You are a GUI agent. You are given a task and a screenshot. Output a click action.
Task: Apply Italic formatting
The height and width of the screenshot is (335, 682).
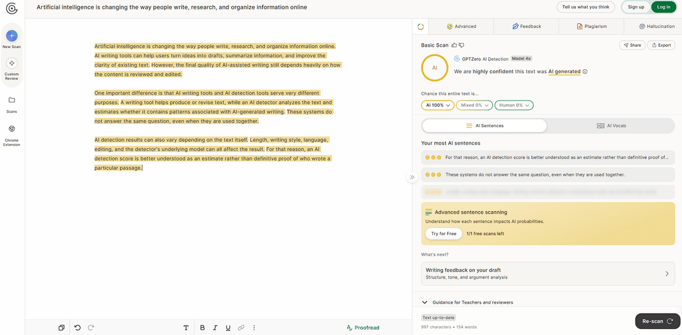[215, 328]
